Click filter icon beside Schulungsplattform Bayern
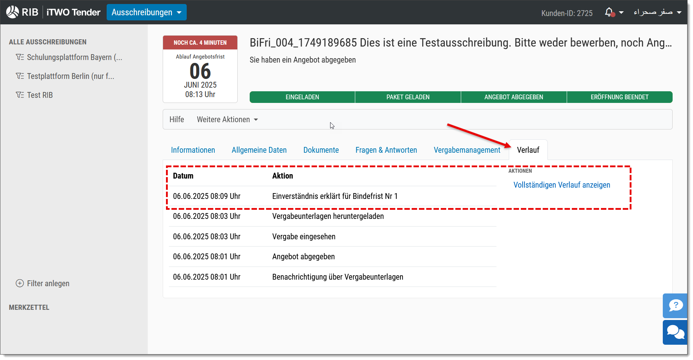The width and height of the screenshot is (693, 360). [20, 57]
